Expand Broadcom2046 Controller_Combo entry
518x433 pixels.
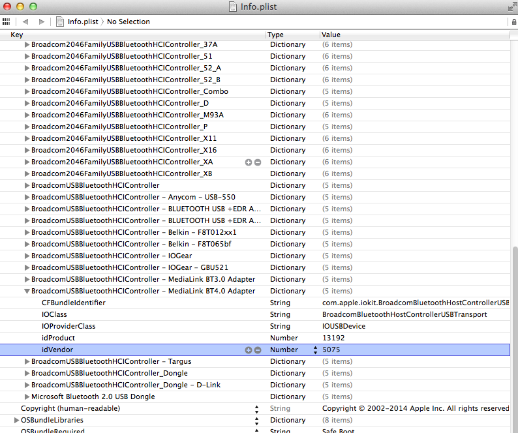click(x=27, y=91)
